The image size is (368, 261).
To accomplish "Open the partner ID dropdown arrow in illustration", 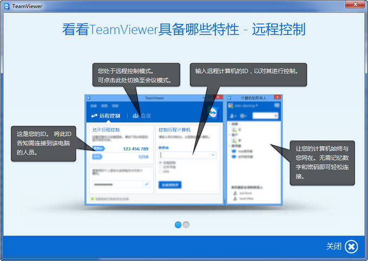I will (x=213, y=155).
